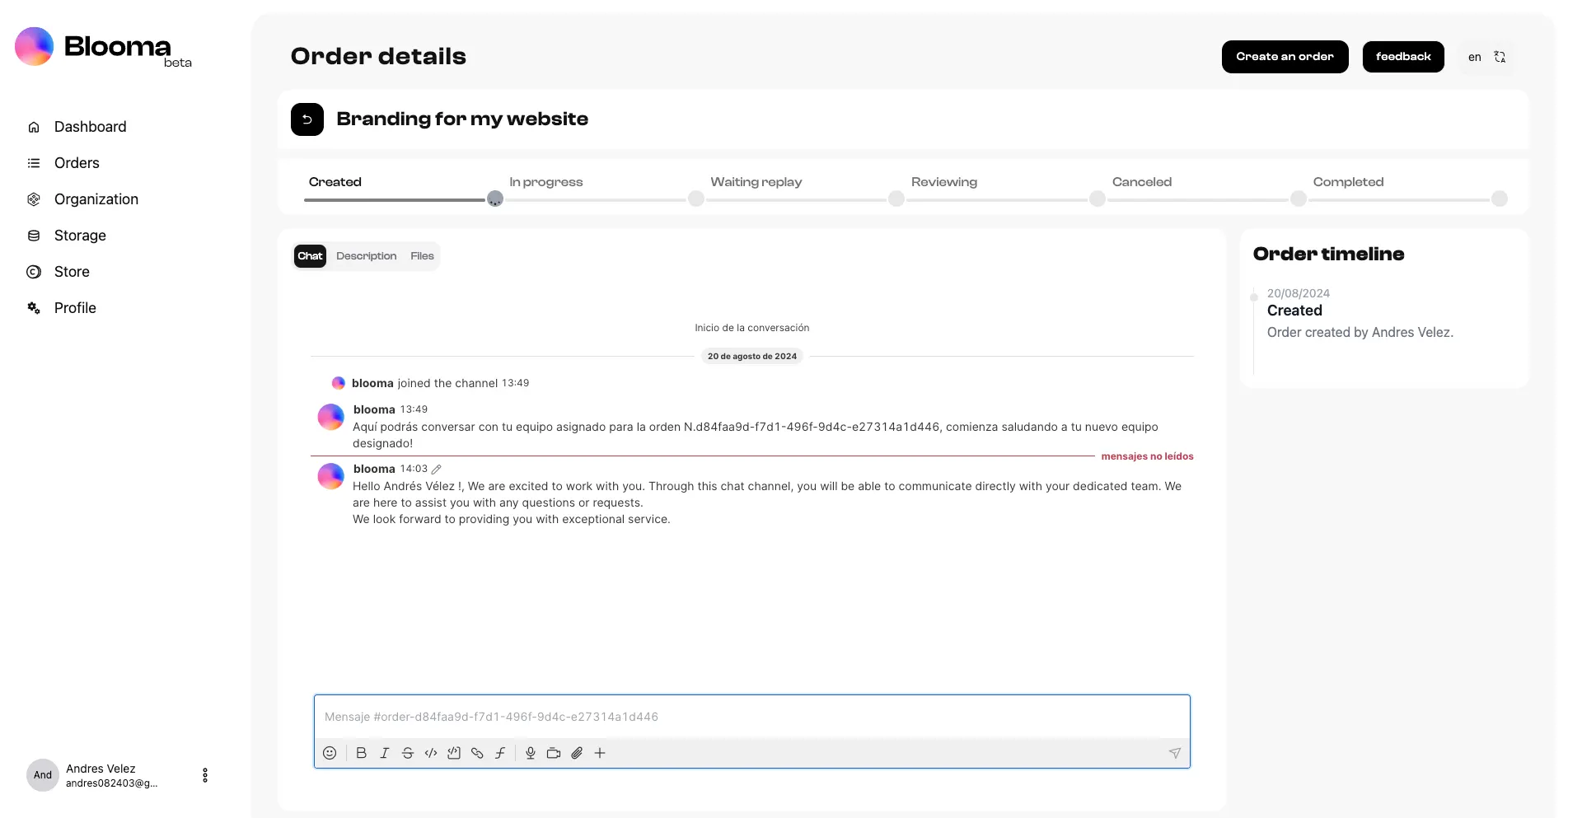Open the emoji picker in message toolbar
Image resolution: width=1582 pixels, height=818 pixels.
click(x=330, y=753)
